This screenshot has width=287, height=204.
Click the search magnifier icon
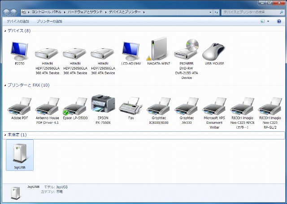(x=281, y=12)
